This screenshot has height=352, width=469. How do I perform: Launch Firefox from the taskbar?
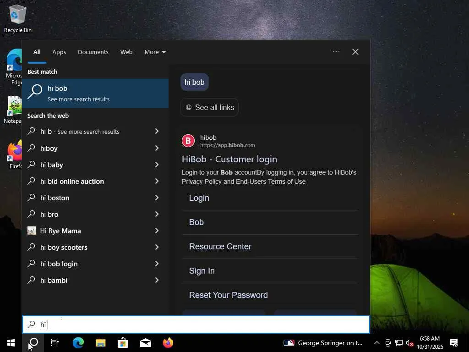point(168,343)
